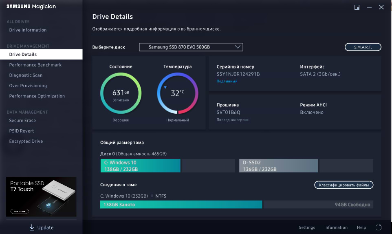Image resolution: width=392 pixels, height=234 pixels.
Task: Select PSID Revert in sidebar
Action: [22, 131]
